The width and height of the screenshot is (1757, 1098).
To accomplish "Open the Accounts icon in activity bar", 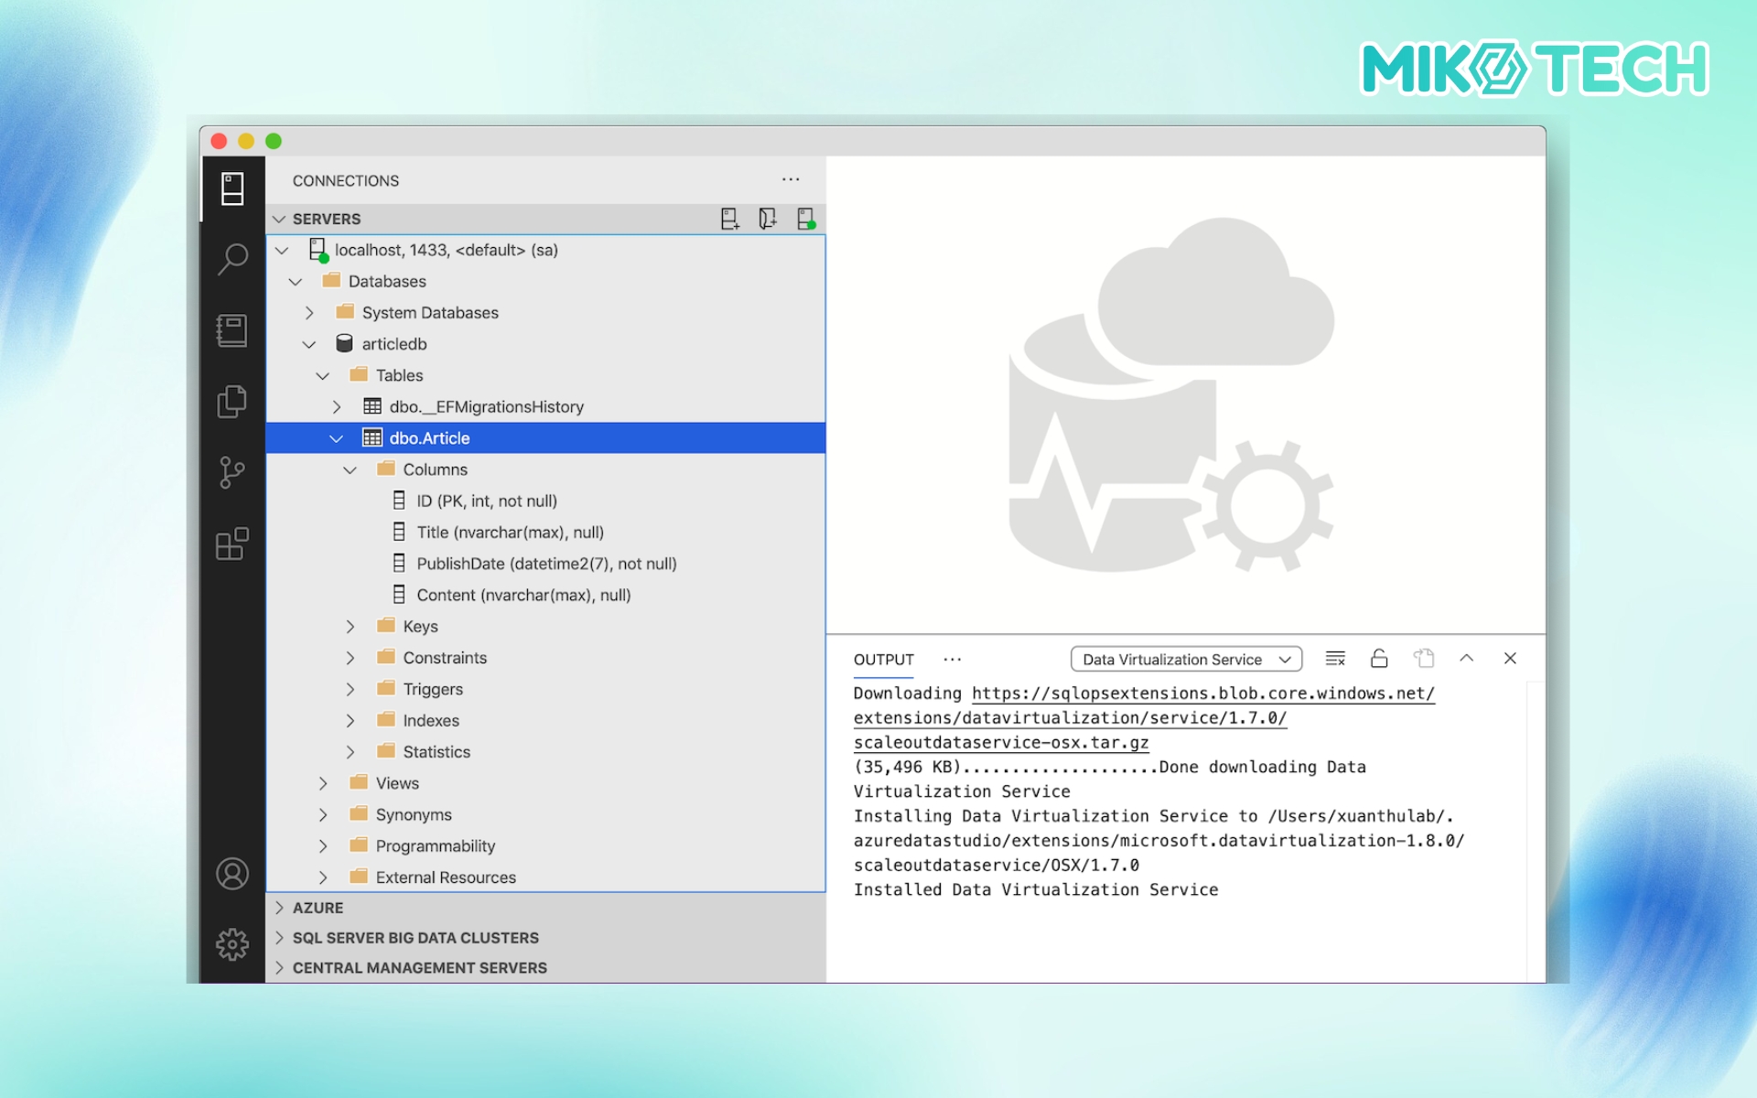I will coord(232,874).
